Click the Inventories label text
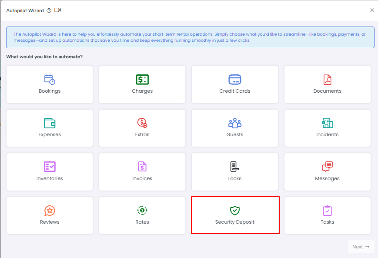This screenshot has height=258, width=378. [x=50, y=178]
